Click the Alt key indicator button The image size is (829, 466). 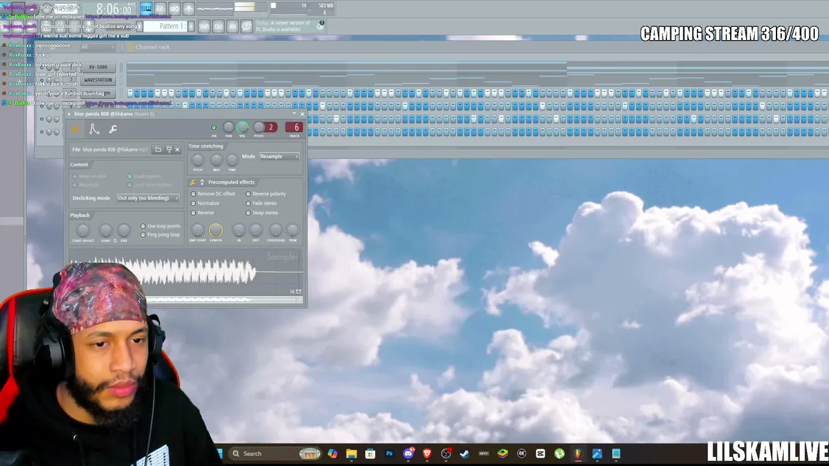tap(233, 27)
